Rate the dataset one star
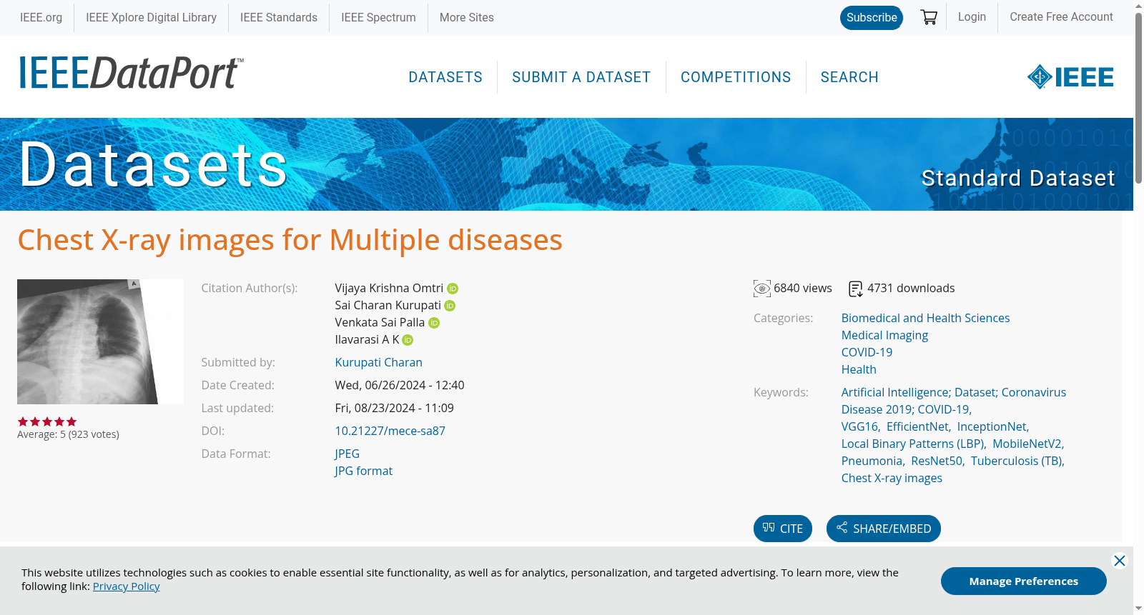This screenshot has width=1144, height=615. click(x=23, y=421)
